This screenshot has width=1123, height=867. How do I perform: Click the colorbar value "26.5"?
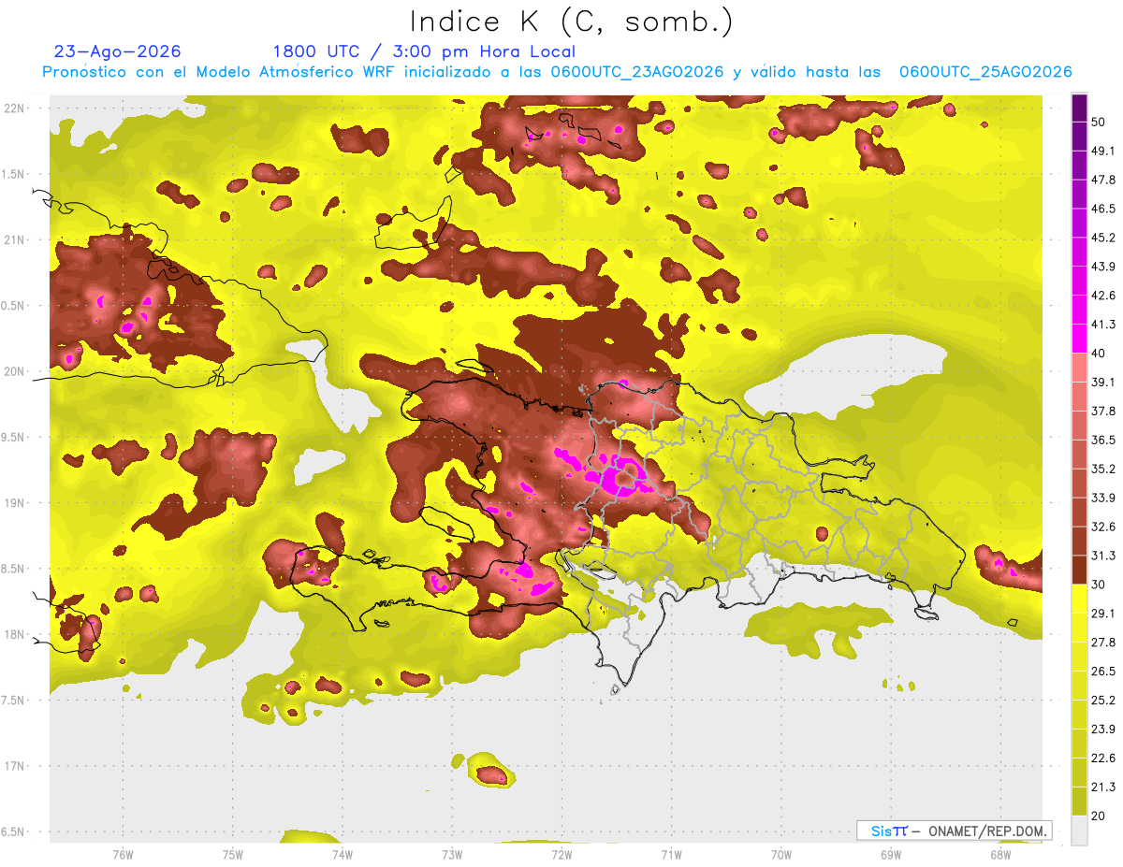[x=1103, y=671]
